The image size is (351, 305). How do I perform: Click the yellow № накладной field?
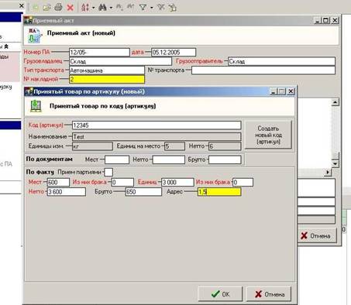107,79
